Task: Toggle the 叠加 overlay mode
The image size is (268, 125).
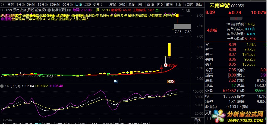Action: 122,4
